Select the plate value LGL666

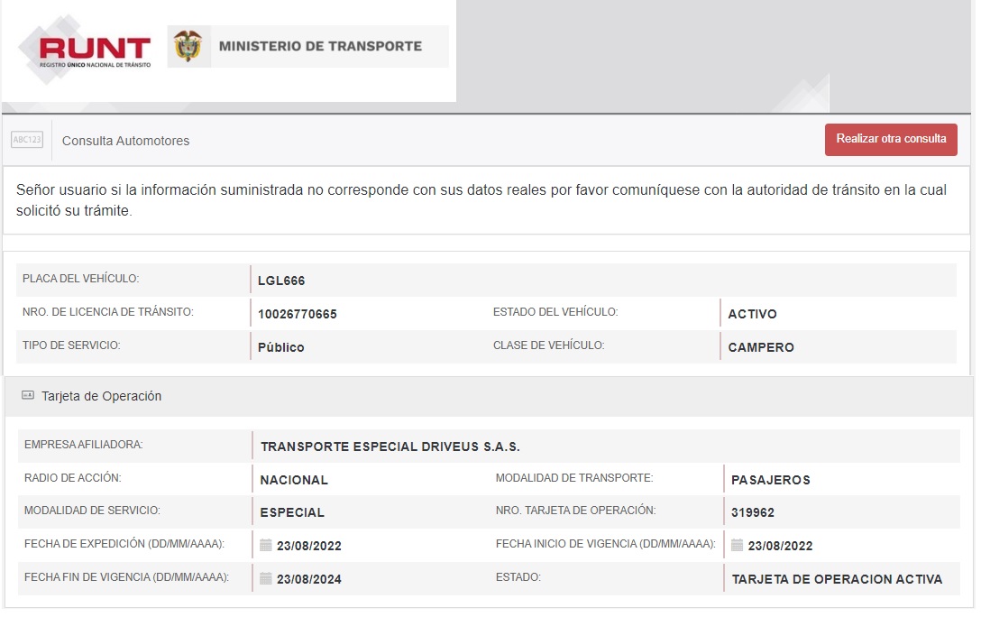pos(281,281)
